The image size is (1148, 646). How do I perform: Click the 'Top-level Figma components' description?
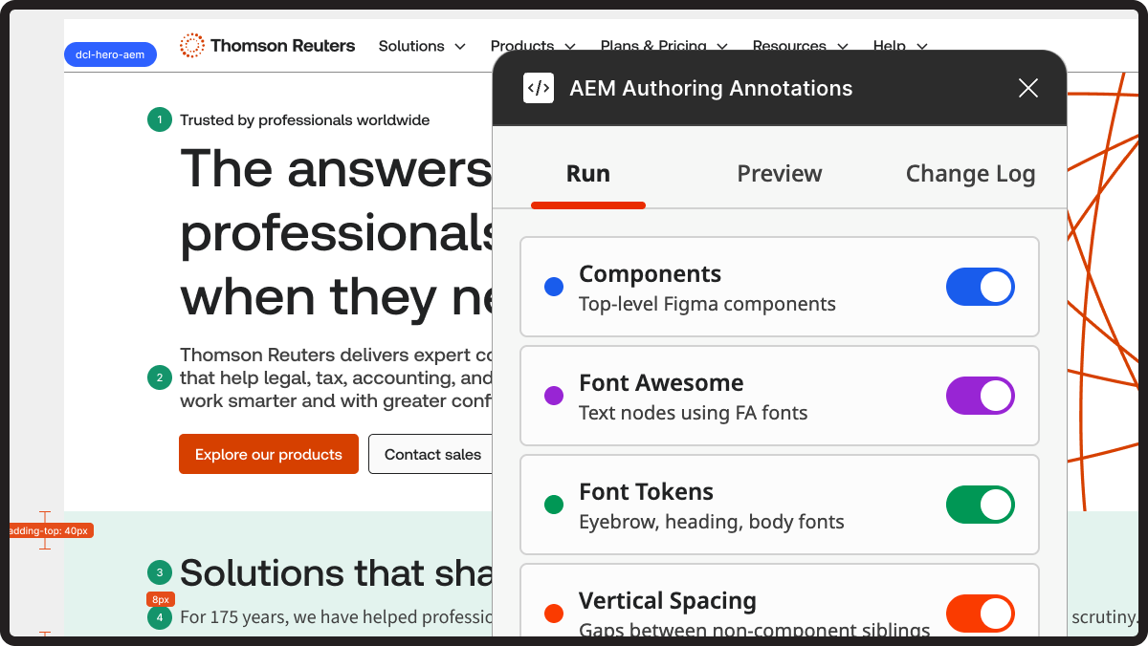[x=707, y=304]
